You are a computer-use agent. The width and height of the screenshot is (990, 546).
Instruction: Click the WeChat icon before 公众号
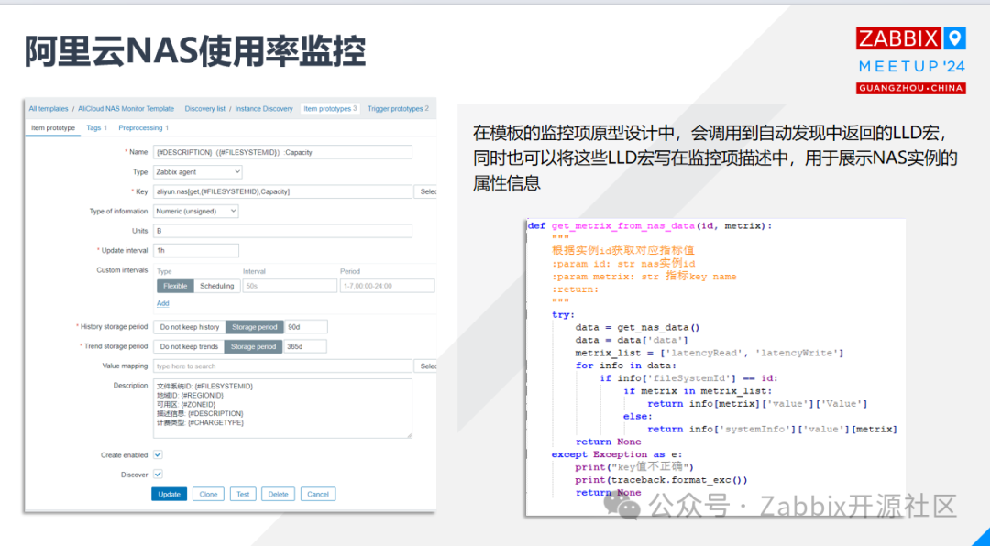coord(621,507)
